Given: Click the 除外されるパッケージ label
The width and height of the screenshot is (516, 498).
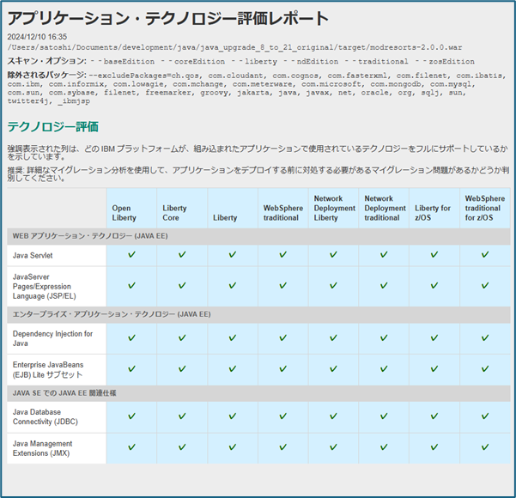Looking at the screenshot, I should click(x=46, y=75).
